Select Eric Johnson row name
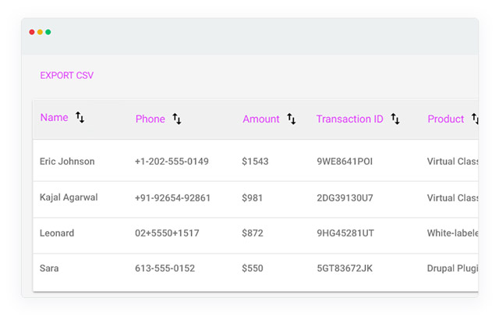 pyautogui.click(x=67, y=162)
